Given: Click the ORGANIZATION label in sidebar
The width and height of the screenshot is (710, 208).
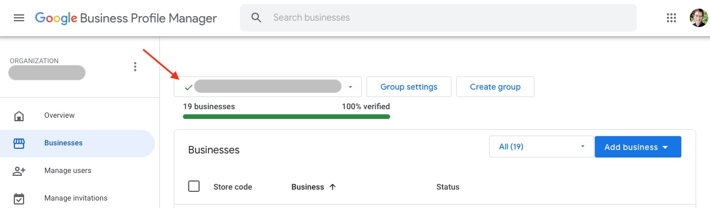Looking at the screenshot, I should pyautogui.click(x=34, y=61).
